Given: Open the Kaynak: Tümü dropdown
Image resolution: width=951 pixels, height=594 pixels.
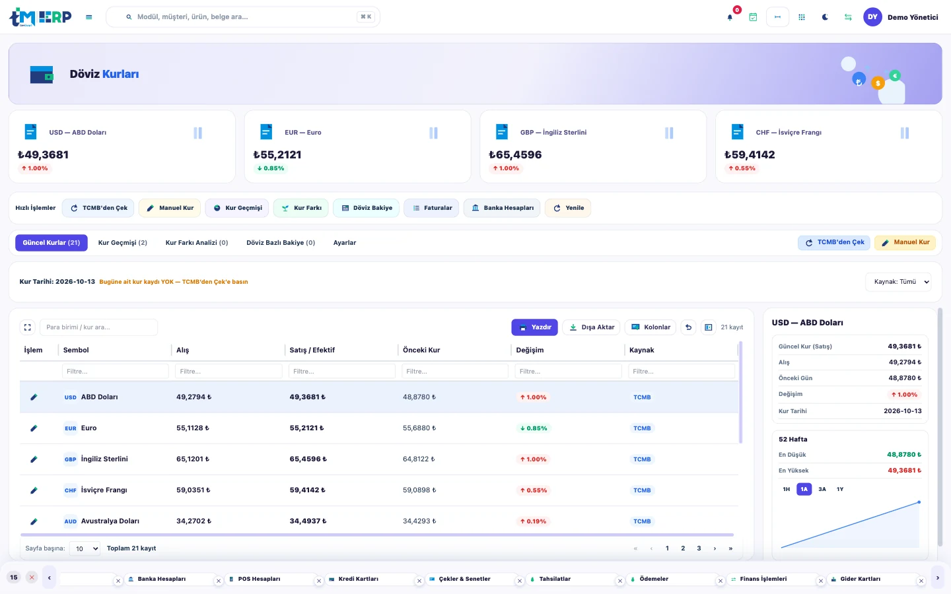Looking at the screenshot, I should click(898, 282).
